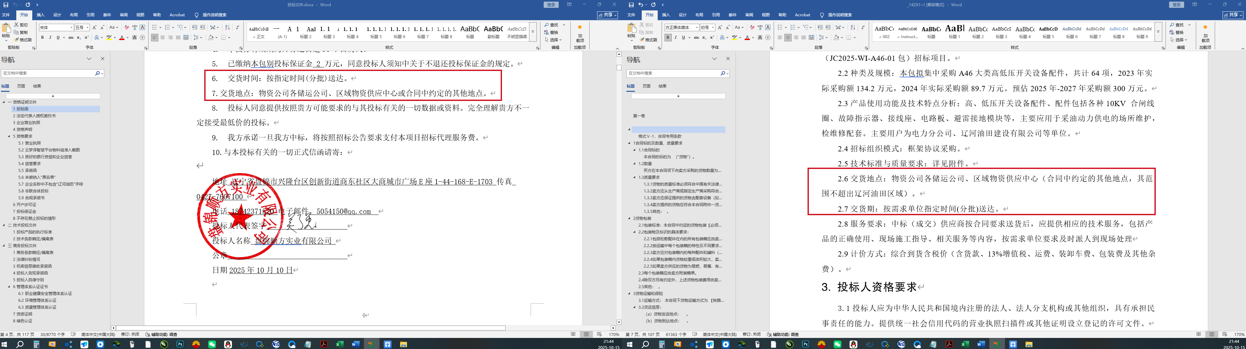Click Undo in right Word window's quick access bar

click(x=640, y=5)
